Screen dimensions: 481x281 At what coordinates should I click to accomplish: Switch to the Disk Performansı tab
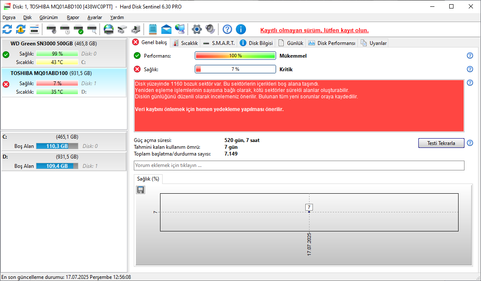click(x=332, y=43)
